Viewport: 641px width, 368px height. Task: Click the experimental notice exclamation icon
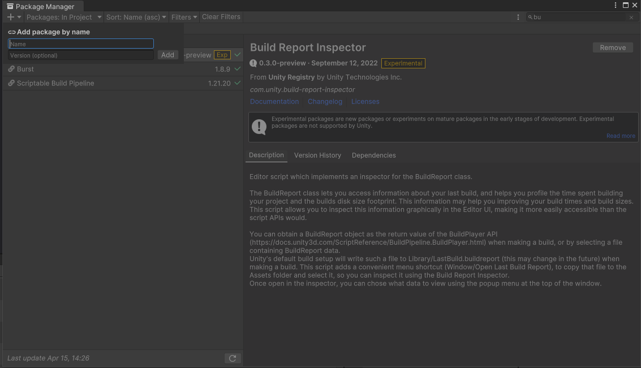(x=259, y=127)
